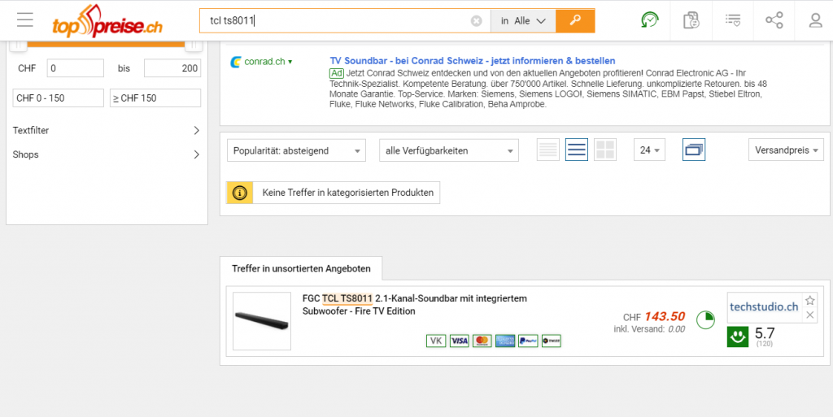Screen dimensions: 833x417
Task: Click the right handle of price slider
Action: (x=194, y=44)
